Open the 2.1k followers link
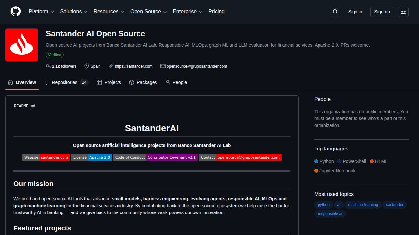The width and height of the screenshot is (419, 235). click(61, 66)
